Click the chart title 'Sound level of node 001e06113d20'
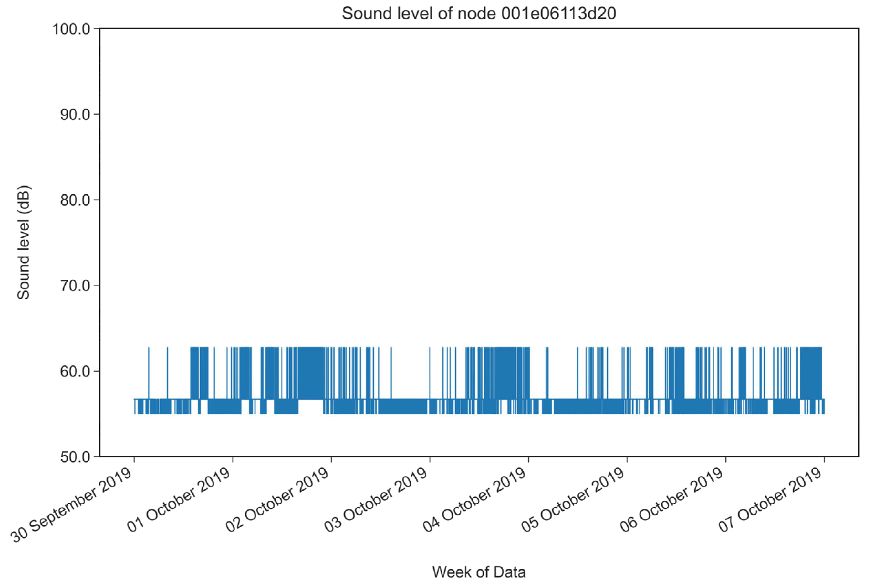 [x=479, y=14]
